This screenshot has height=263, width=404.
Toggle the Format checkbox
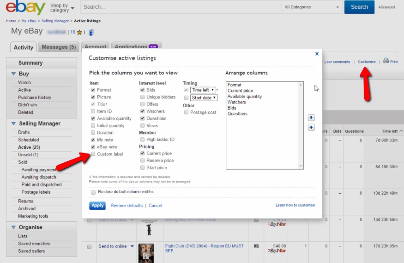point(93,90)
